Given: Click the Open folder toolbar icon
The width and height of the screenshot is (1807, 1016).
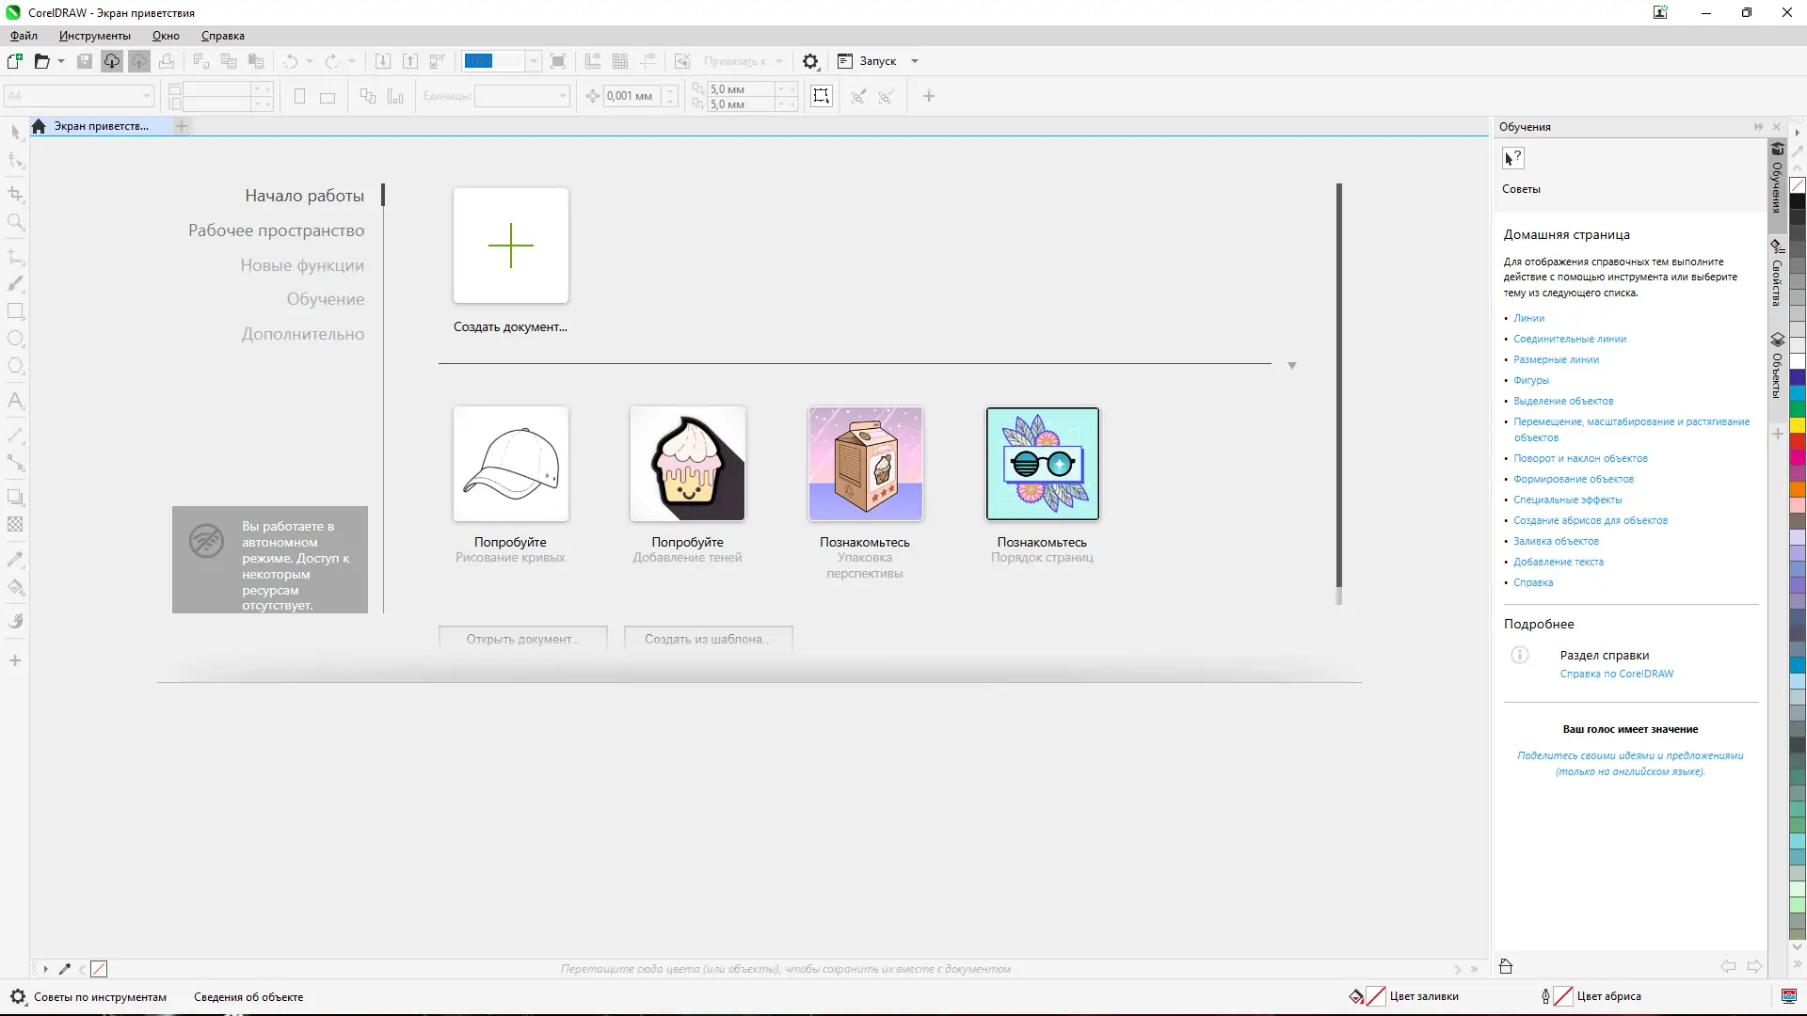Looking at the screenshot, I should point(41,61).
